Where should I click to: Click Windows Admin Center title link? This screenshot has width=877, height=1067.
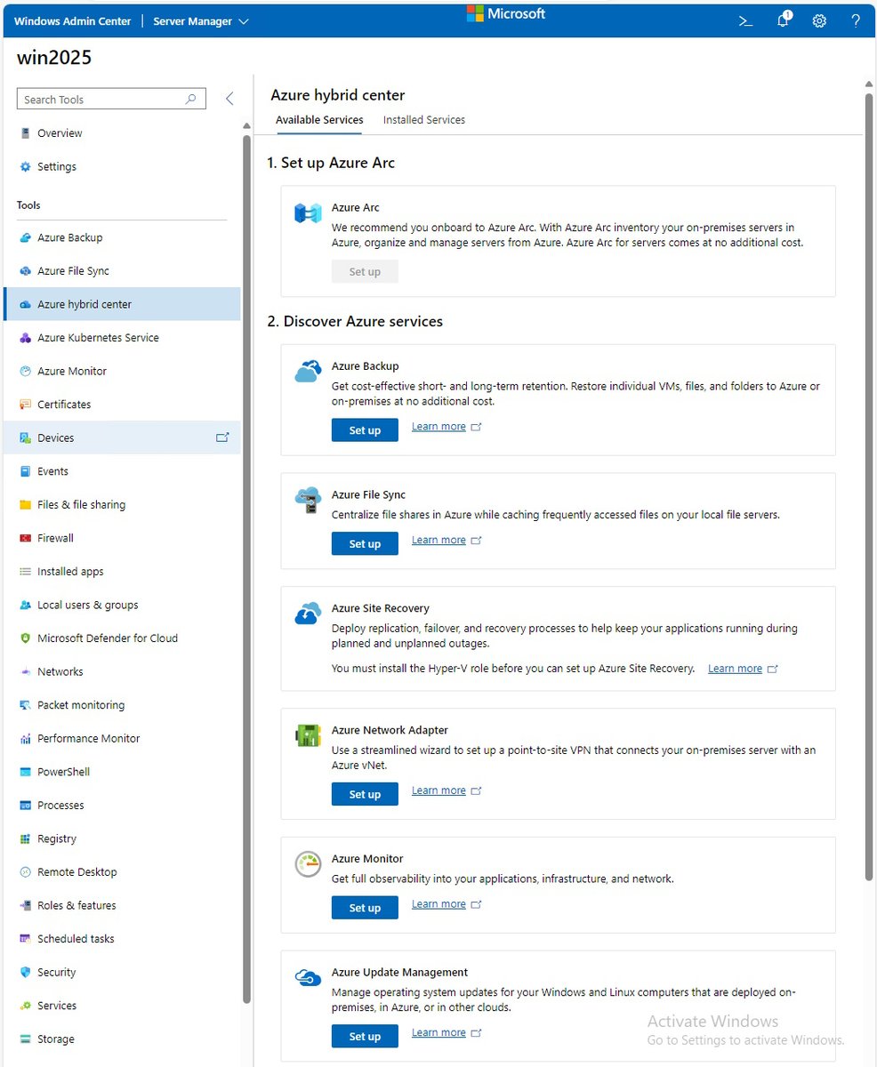73,21
